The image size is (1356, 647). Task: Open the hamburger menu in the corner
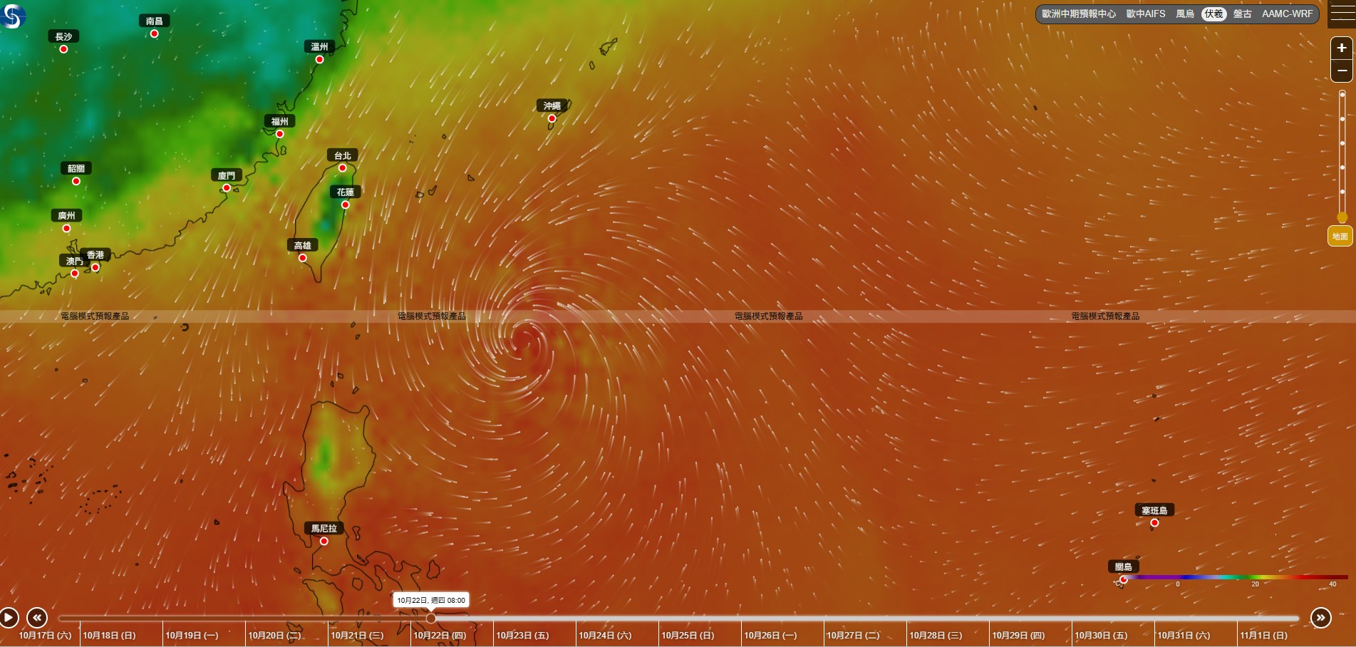point(1342,14)
